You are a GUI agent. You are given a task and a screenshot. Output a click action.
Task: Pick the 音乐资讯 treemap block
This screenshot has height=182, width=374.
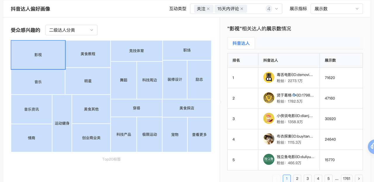coord(32,109)
